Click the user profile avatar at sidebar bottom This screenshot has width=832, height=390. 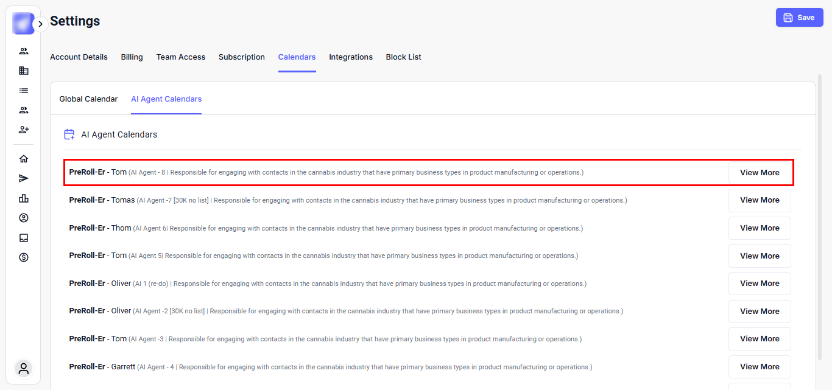[x=24, y=369]
